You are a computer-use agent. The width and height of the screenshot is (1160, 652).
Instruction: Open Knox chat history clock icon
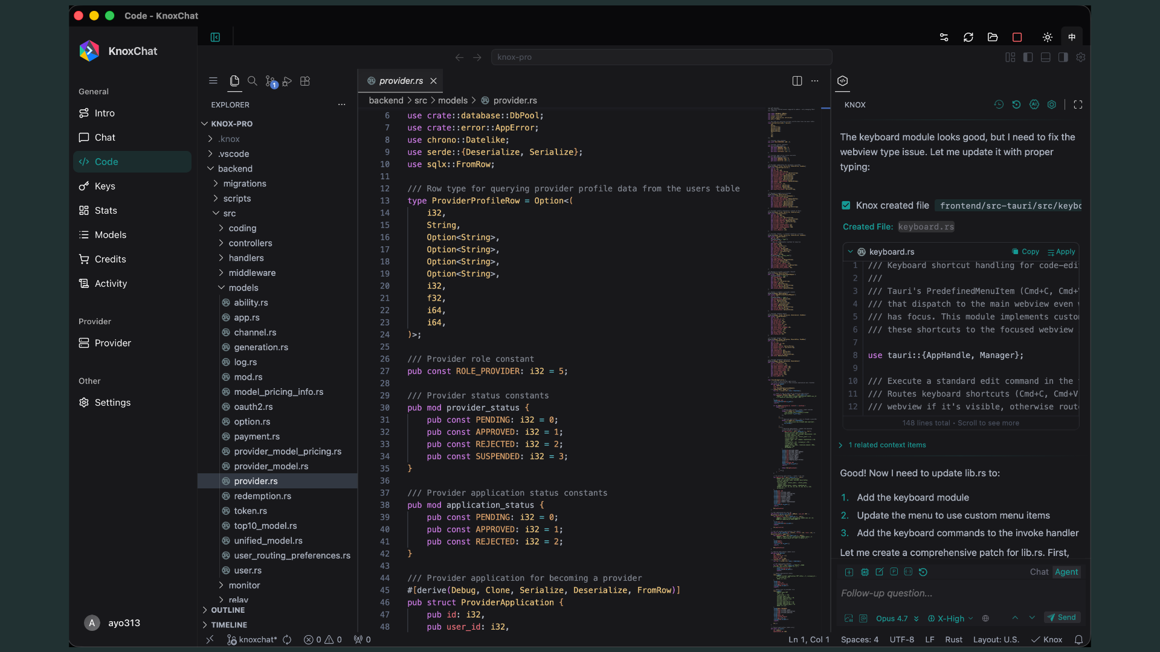pos(999,104)
